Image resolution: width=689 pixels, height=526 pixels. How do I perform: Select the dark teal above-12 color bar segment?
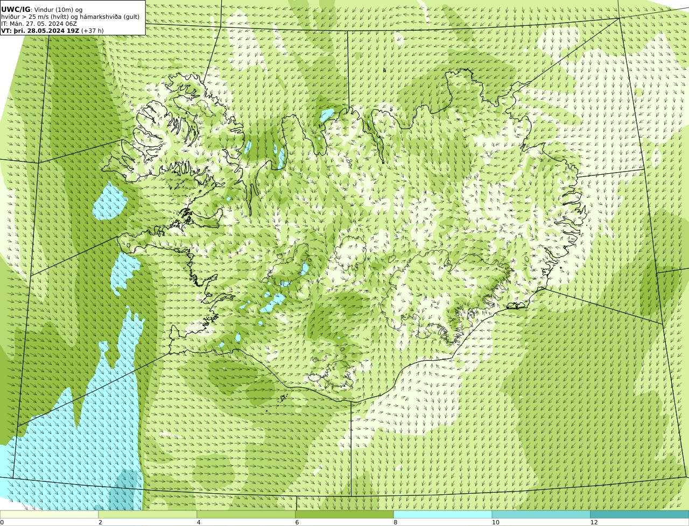point(639,514)
